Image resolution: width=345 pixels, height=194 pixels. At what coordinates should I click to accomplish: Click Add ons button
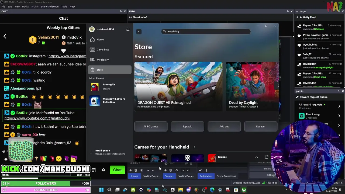pyautogui.click(x=224, y=126)
